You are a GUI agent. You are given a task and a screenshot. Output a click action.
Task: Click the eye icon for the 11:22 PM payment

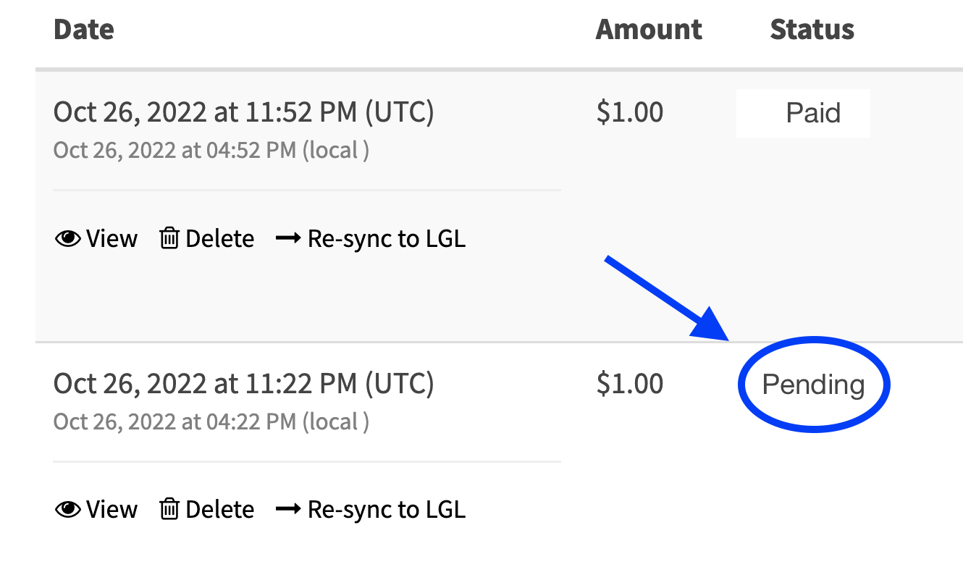(68, 510)
